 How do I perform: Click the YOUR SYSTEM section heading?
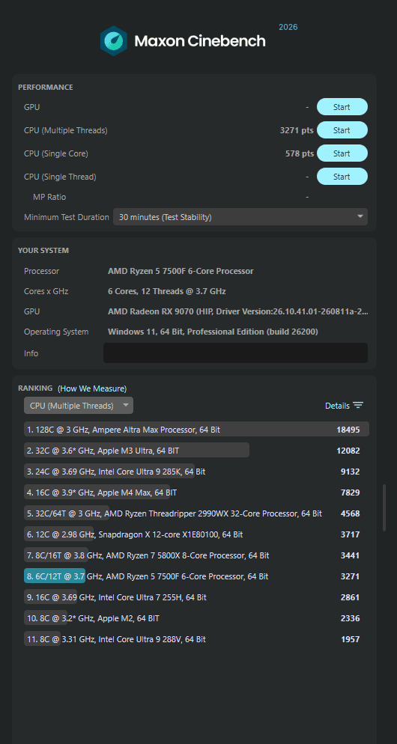(43, 250)
